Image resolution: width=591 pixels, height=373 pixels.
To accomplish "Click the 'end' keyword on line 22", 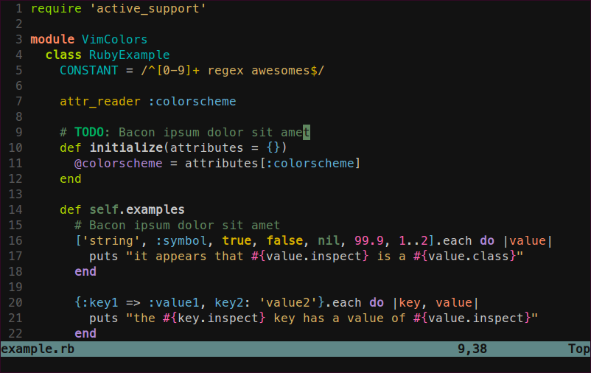I will coord(85,333).
